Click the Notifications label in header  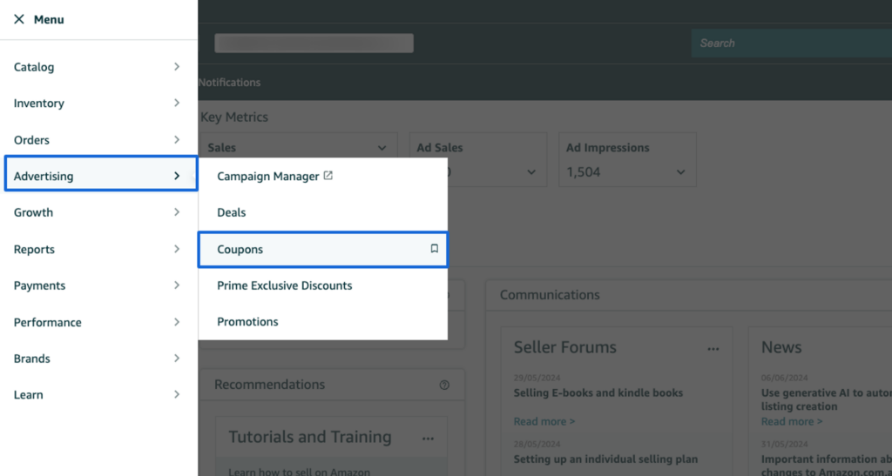(229, 83)
